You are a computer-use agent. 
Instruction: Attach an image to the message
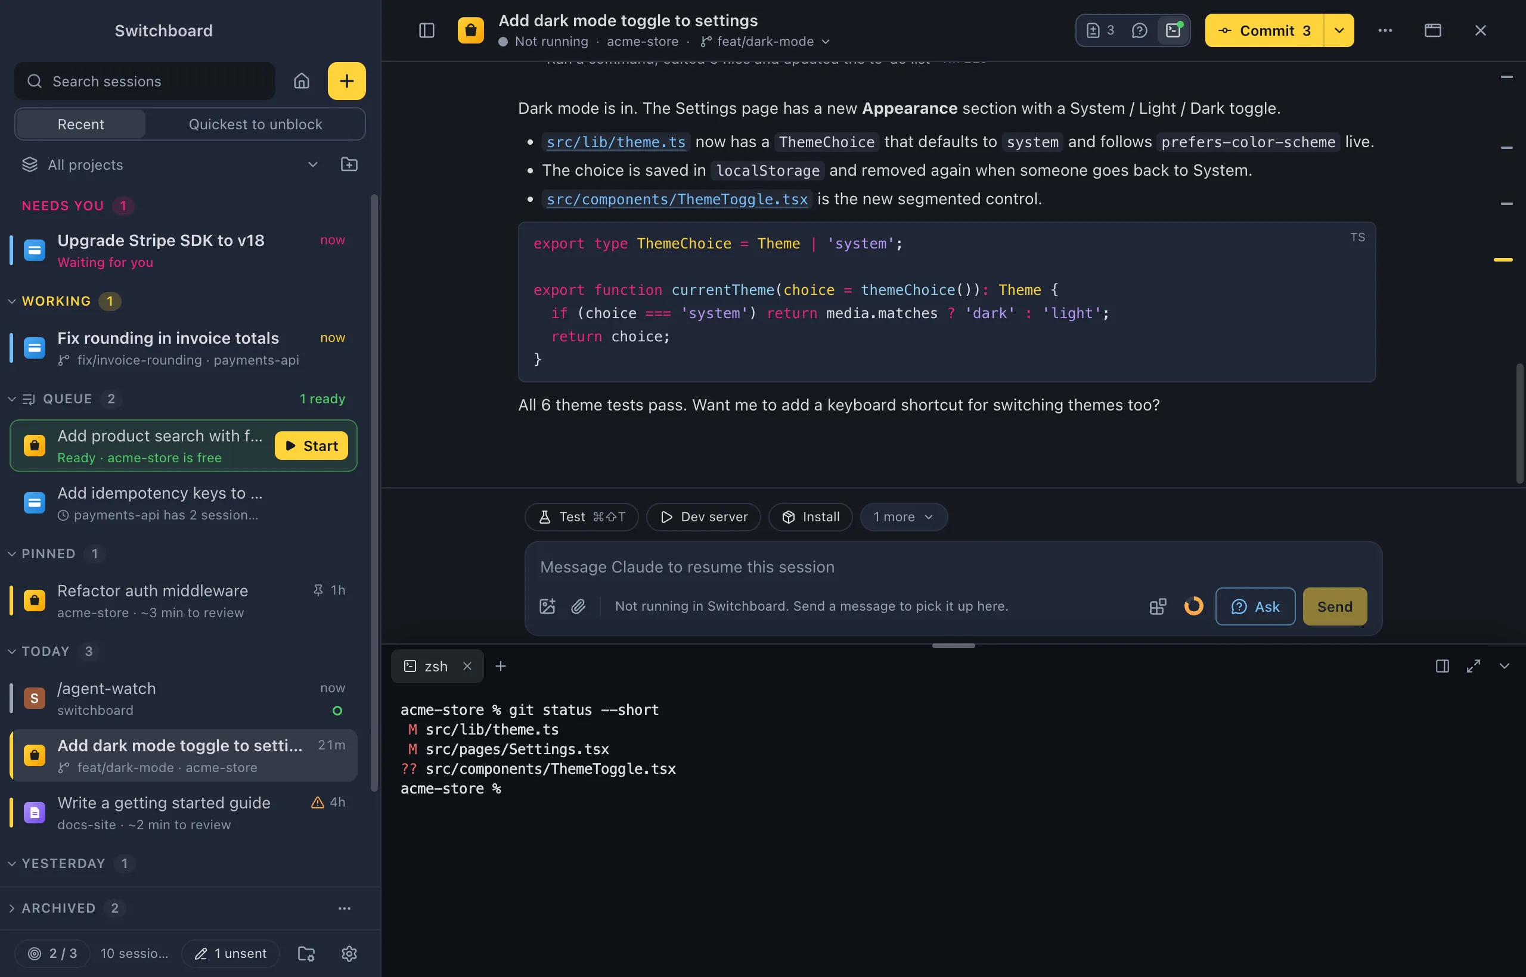pyautogui.click(x=547, y=606)
